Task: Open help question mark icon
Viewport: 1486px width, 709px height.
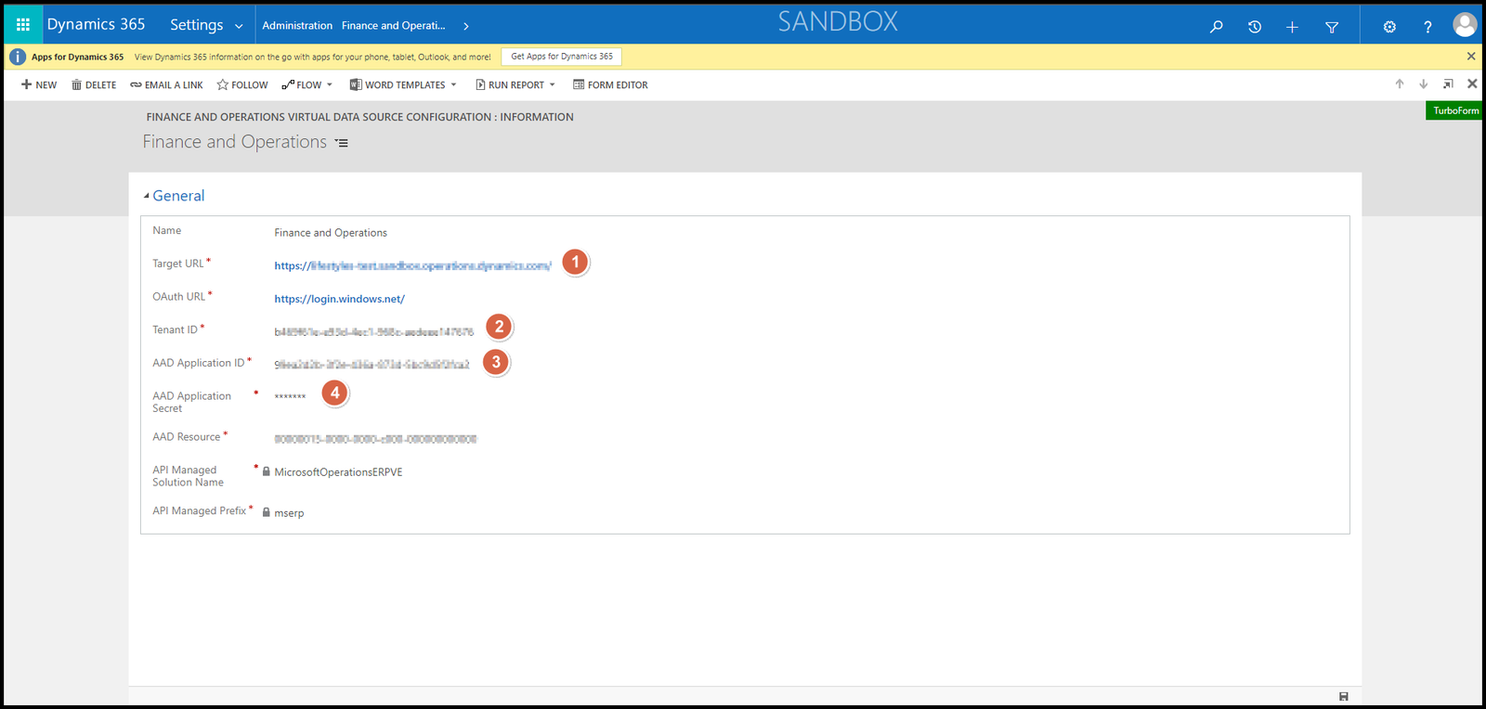Action: coord(1427,27)
